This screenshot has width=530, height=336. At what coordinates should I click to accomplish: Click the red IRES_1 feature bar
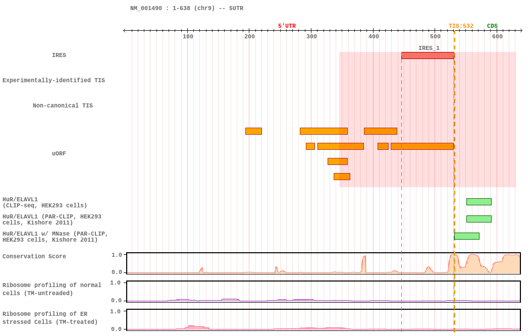tap(428, 55)
